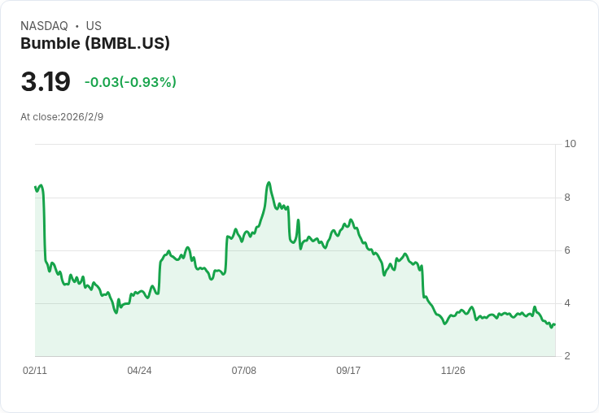Click the NASDAQ exchange label
599x413 pixels.
[44, 26]
